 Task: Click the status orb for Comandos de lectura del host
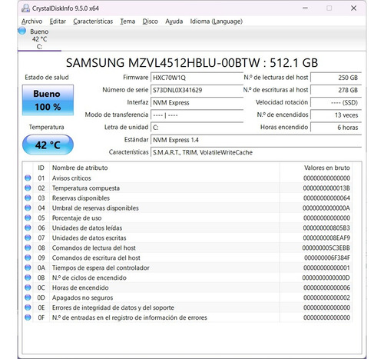coord(28,248)
